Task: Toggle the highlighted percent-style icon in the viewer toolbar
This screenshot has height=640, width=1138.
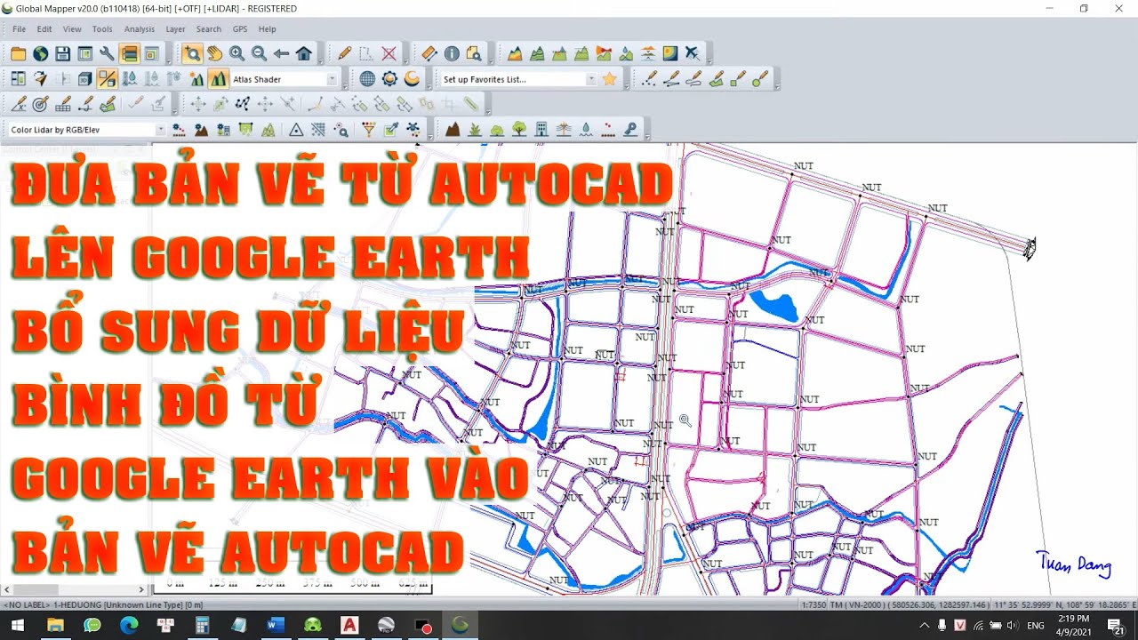Action: 107,79
